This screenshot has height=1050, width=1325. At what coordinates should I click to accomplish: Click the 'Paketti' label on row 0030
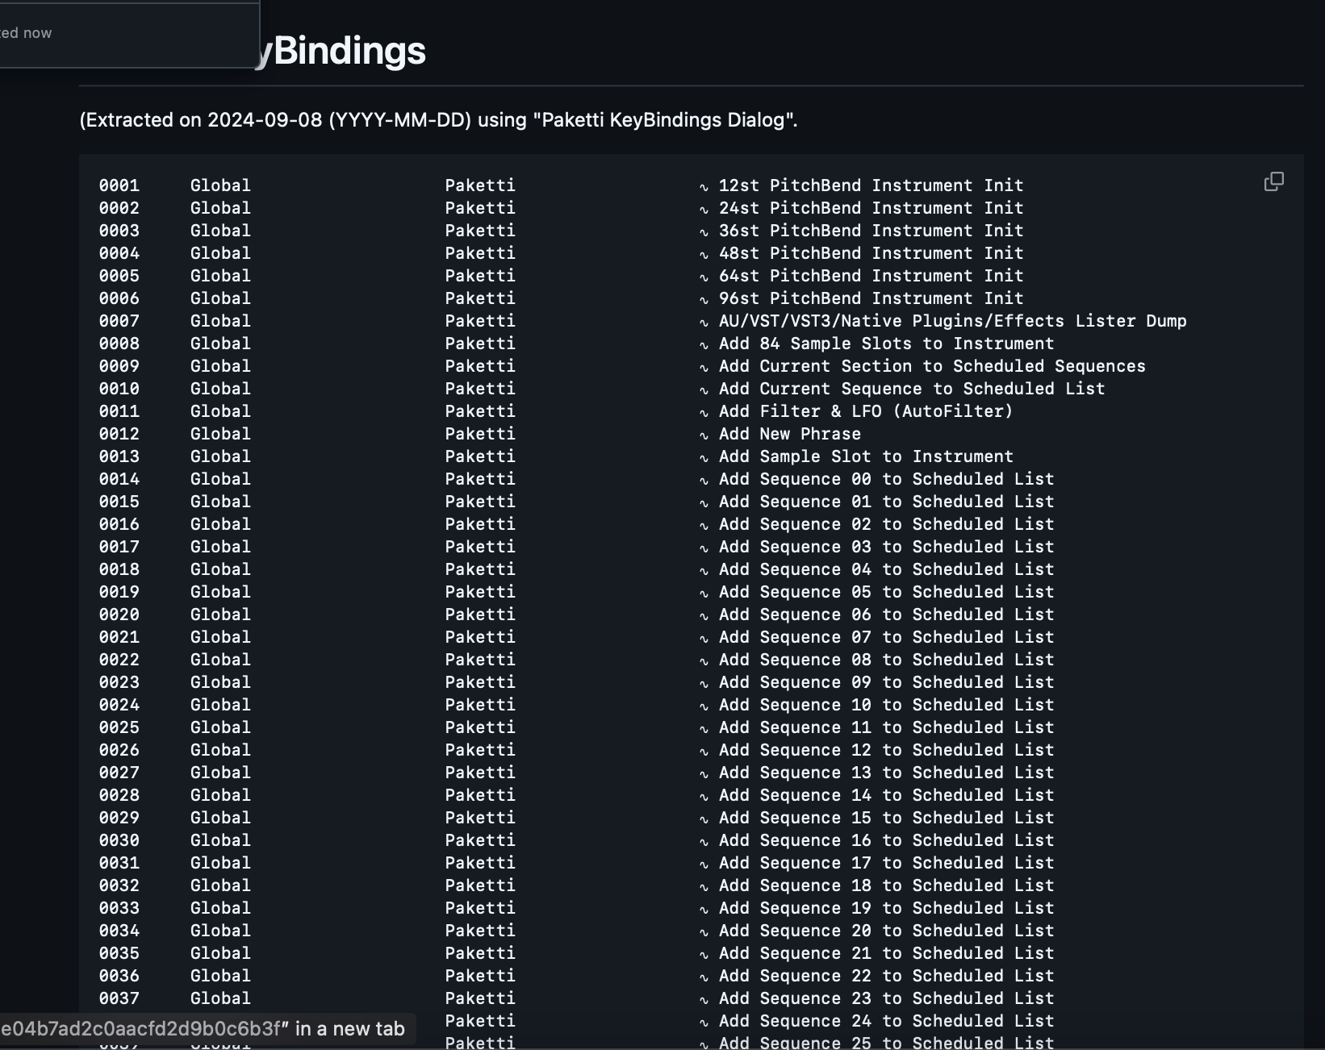pos(480,840)
